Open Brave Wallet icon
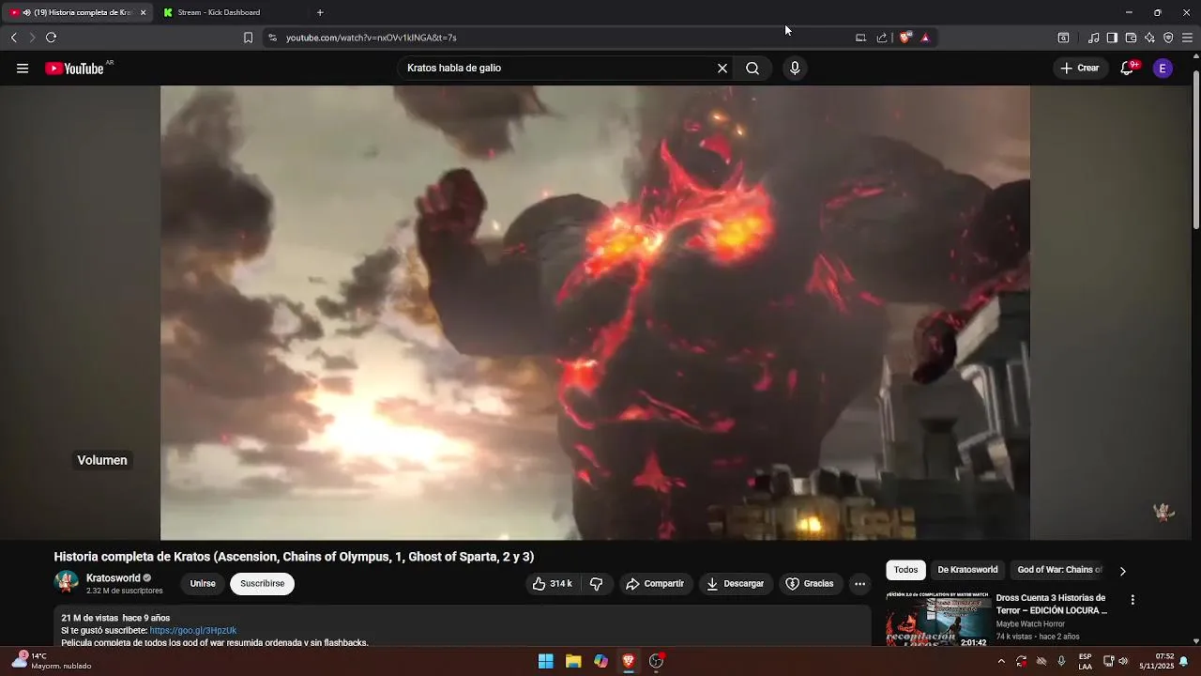This screenshot has width=1201, height=676. [x=1131, y=38]
